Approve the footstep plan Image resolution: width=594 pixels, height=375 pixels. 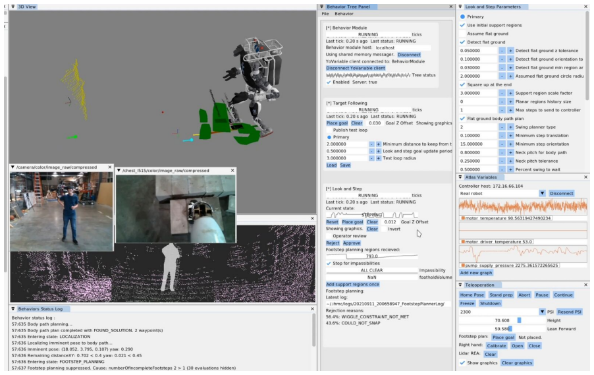pos(352,243)
